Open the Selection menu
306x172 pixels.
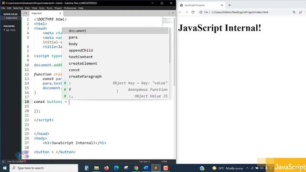coord(18,8)
